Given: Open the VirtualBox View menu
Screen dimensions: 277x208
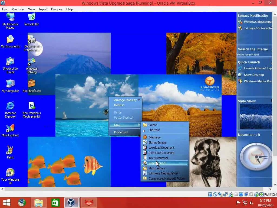Looking at the screenshot, I should coord(31,9).
